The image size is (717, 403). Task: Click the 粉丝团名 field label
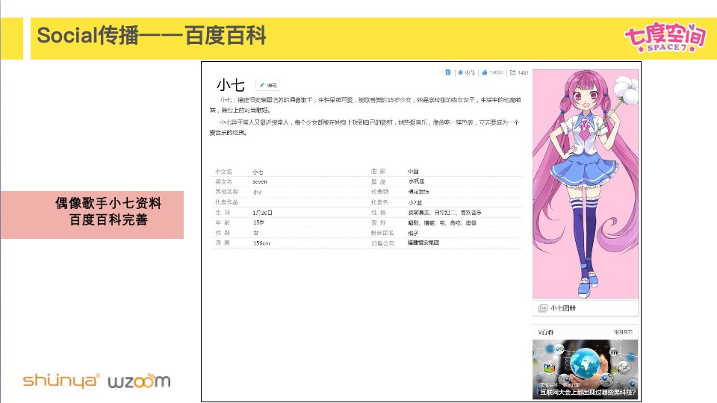382,233
